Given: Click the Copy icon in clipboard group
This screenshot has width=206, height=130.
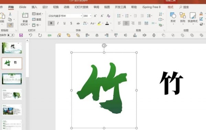Looking at the screenshot, I should pyautogui.click(x=10, y=20).
